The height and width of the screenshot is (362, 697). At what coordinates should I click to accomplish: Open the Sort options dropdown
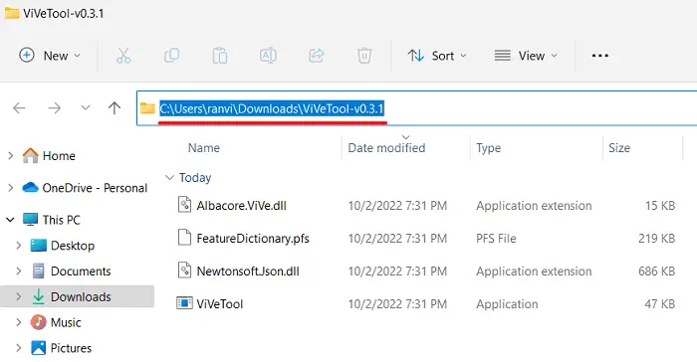[x=437, y=56]
